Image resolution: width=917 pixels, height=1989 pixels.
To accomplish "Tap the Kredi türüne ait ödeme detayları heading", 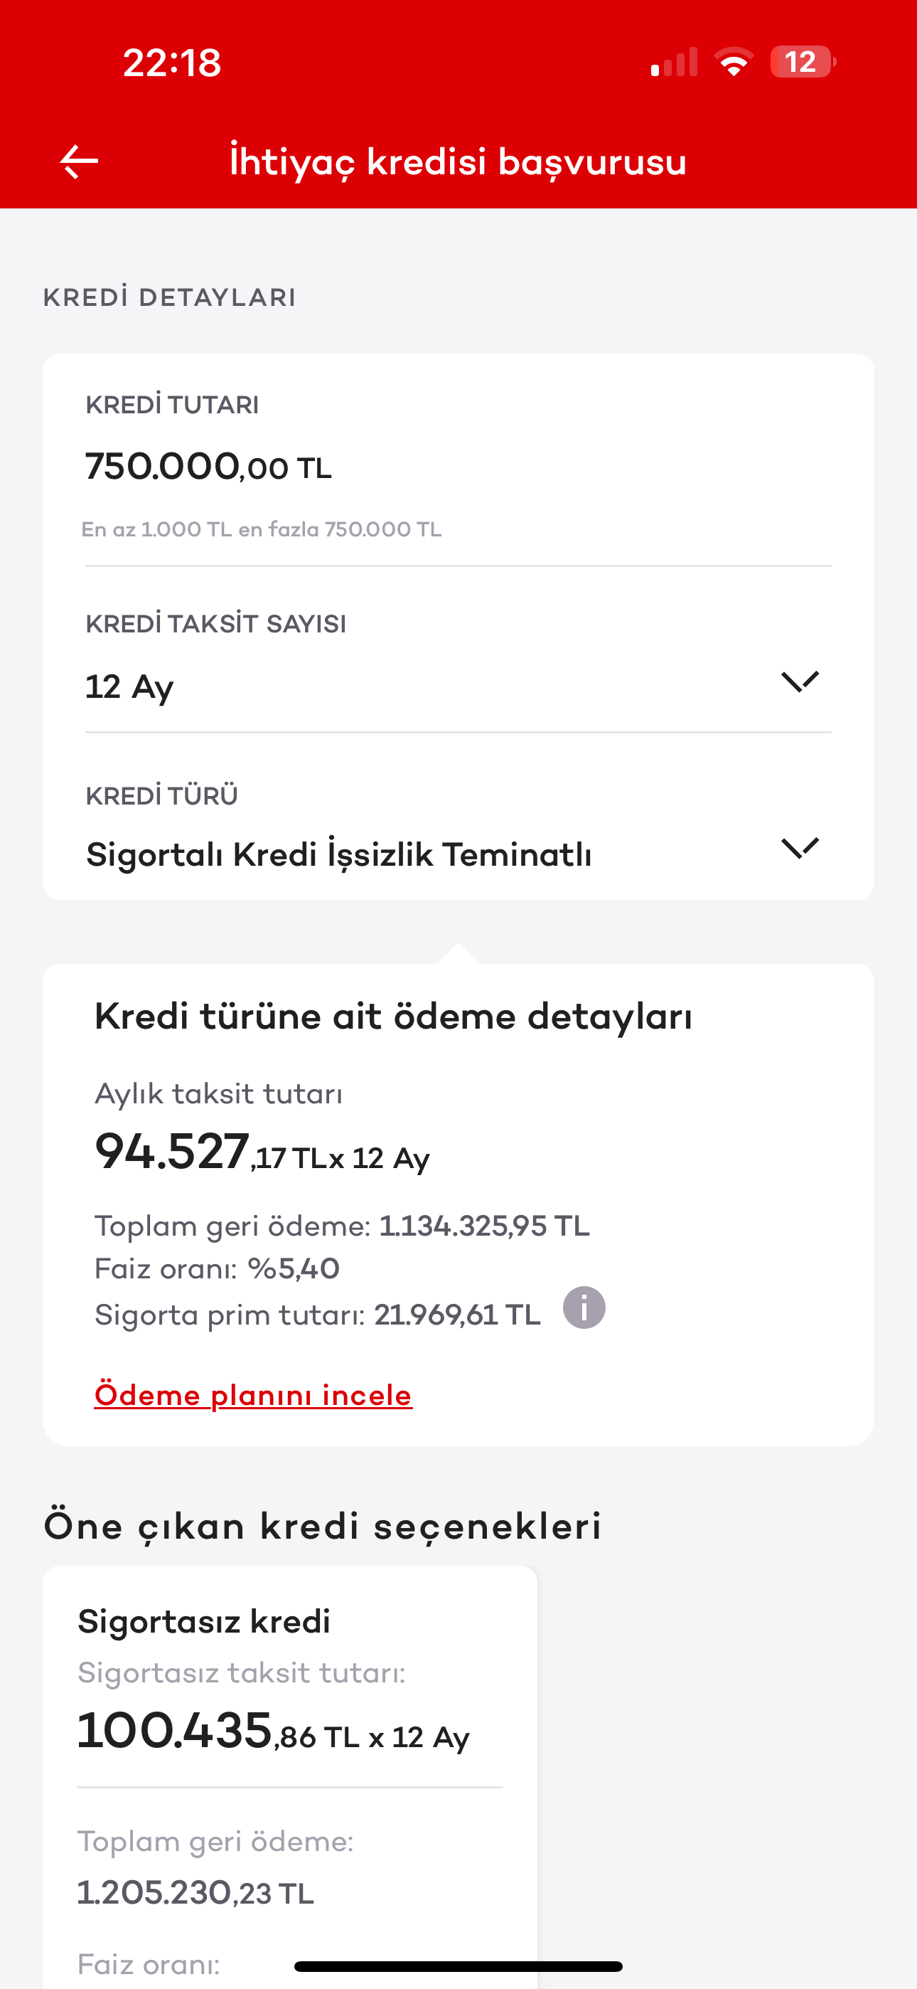I will click(x=393, y=1016).
